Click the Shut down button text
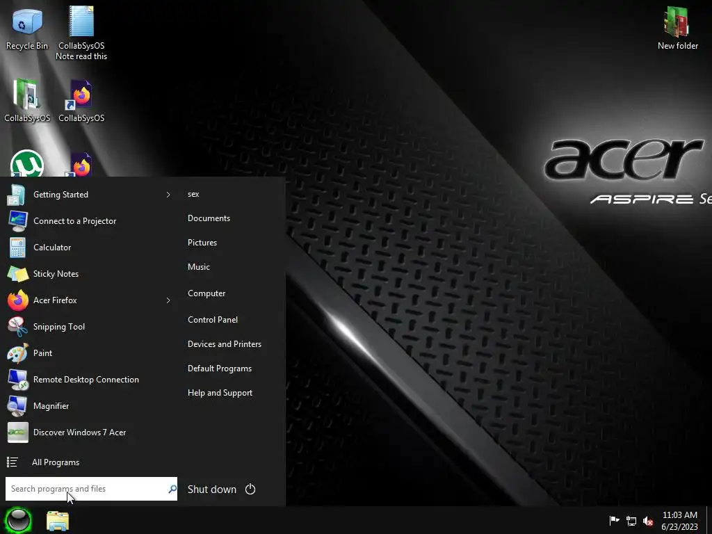Image resolution: width=712 pixels, height=534 pixels. [x=212, y=489]
